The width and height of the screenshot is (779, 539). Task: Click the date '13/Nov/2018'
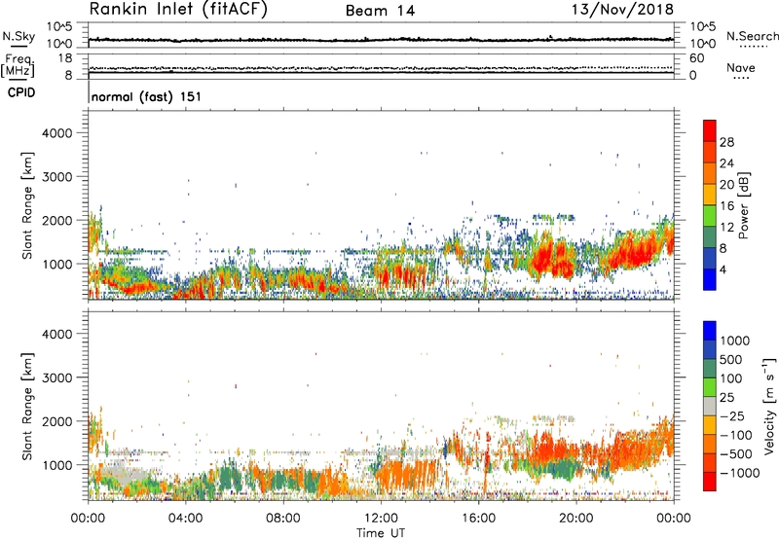[622, 10]
